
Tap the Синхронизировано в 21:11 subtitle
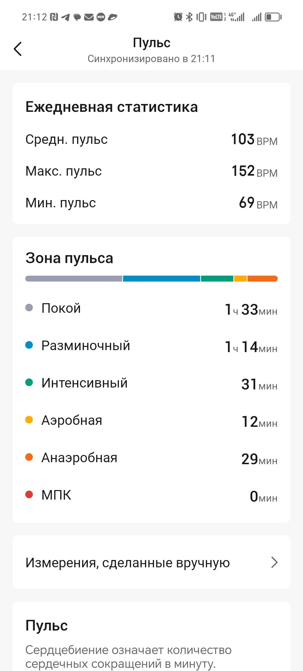tap(151, 59)
